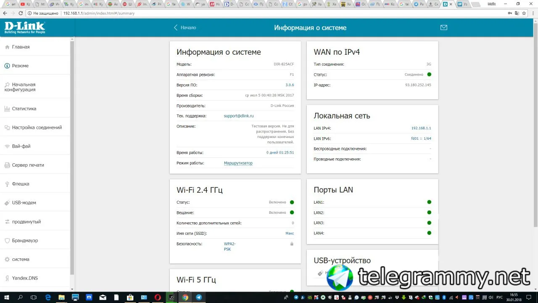Bookmark the page with the star icon
The width and height of the screenshot is (538, 303).
click(524, 13)
